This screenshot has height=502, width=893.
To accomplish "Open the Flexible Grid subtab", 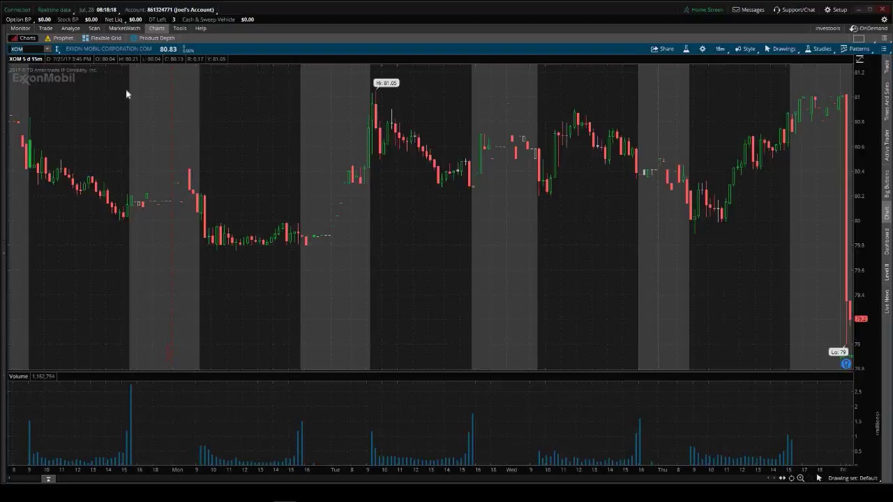I will tap(102, 38).
